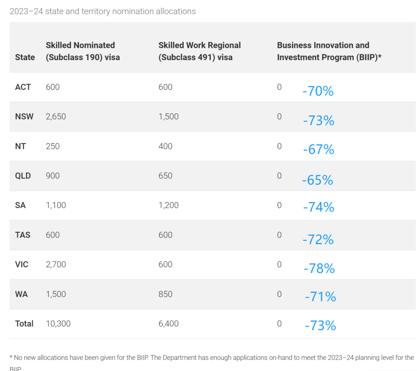Select the blue -67% annotation in NT row
The height and width of the screenshot is (371, 417).
319,150
